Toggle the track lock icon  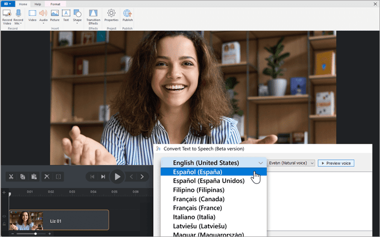pyautogui.click(x=4, y=224)
